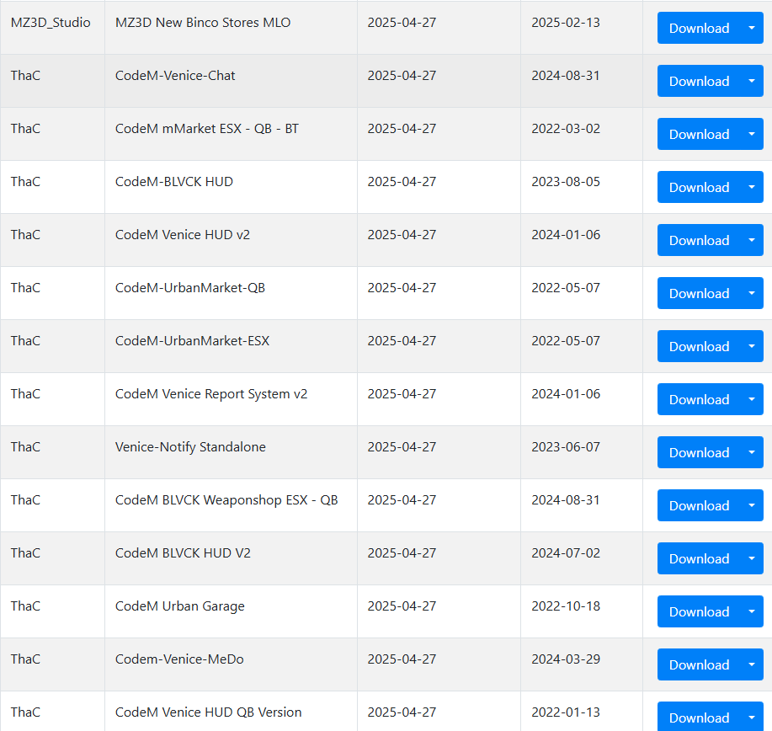
Task: Expand download options for Venice Report System v2
Action: tap(752, 399)
